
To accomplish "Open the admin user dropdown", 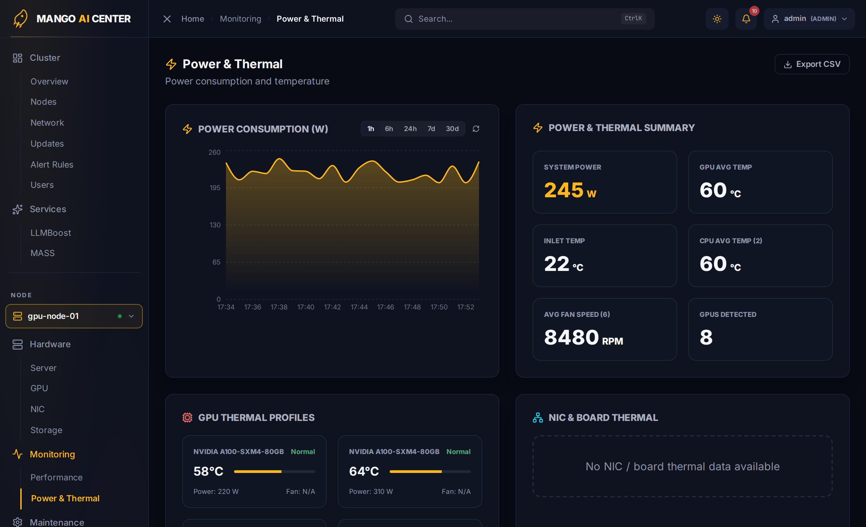I will point(809,19).
